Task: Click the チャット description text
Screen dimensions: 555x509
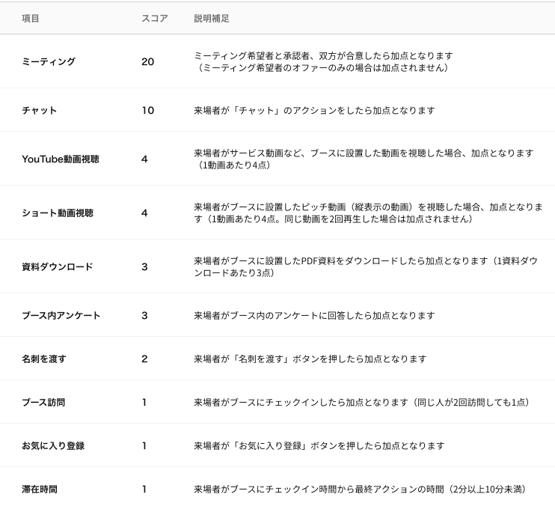Action: (x=314, y=111)
